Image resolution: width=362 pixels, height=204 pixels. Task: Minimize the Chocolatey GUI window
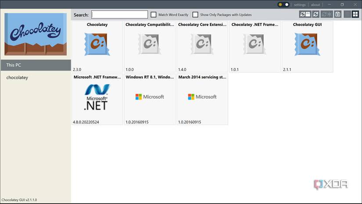330,5
